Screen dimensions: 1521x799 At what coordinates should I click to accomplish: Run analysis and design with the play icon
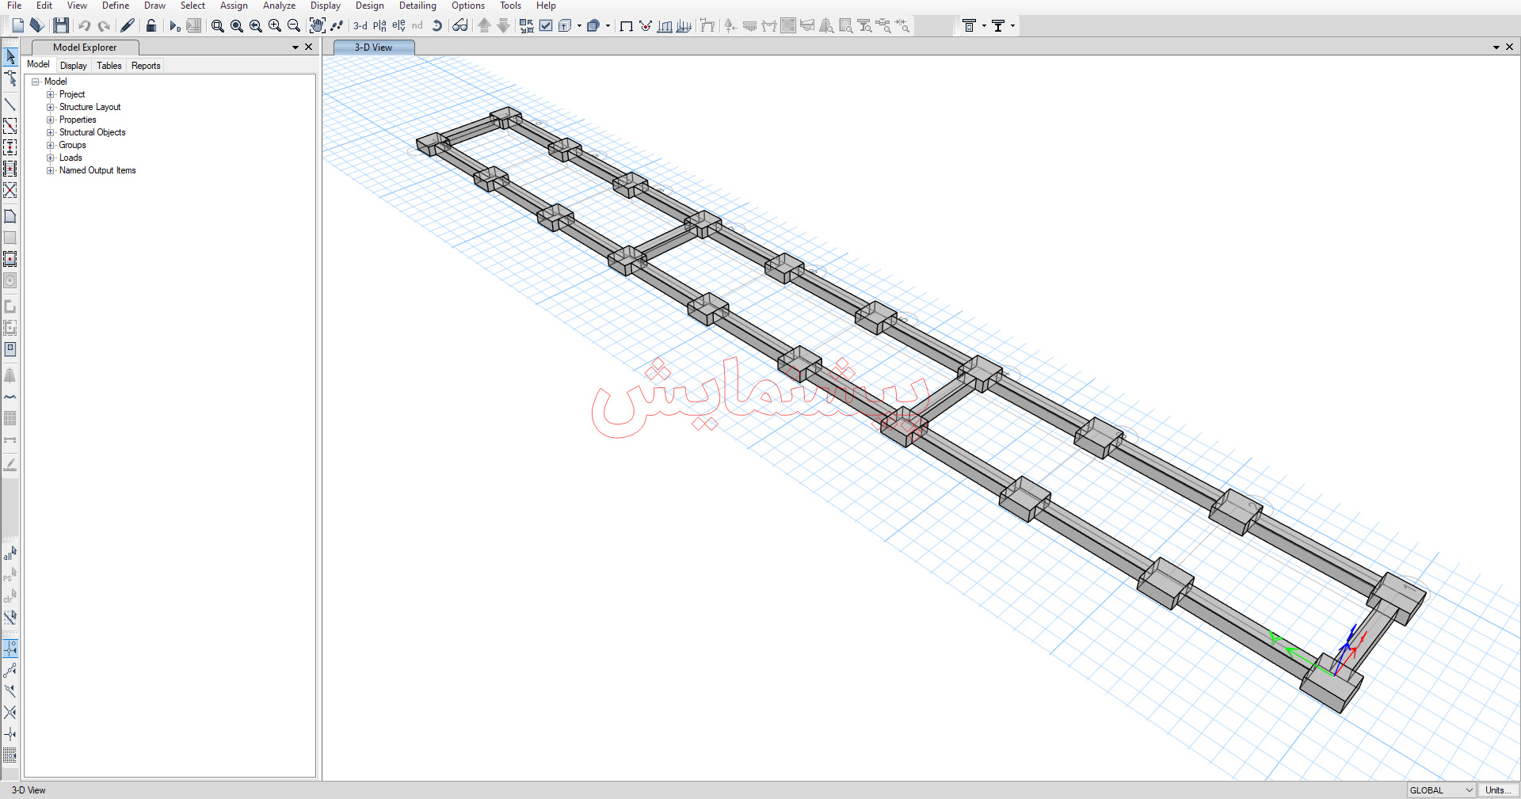click(175, 26)
